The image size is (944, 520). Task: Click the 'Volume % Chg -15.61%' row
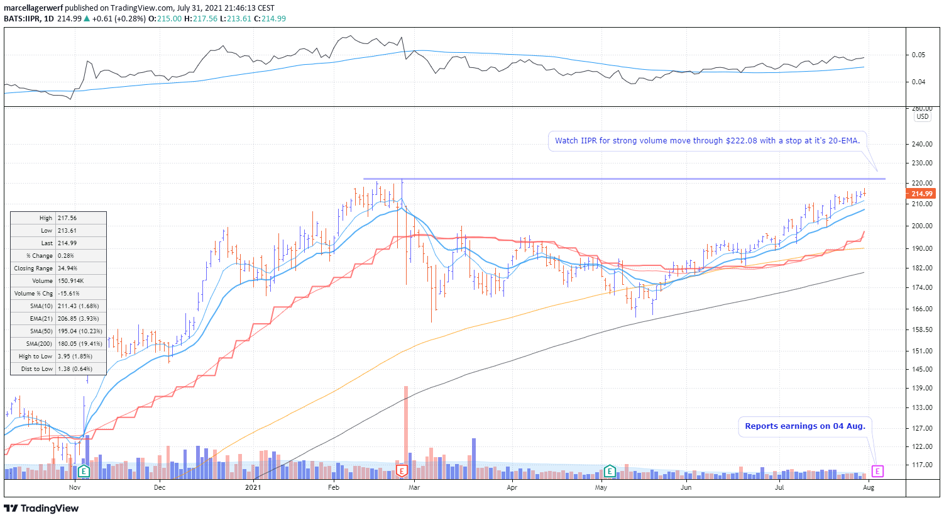58,294
